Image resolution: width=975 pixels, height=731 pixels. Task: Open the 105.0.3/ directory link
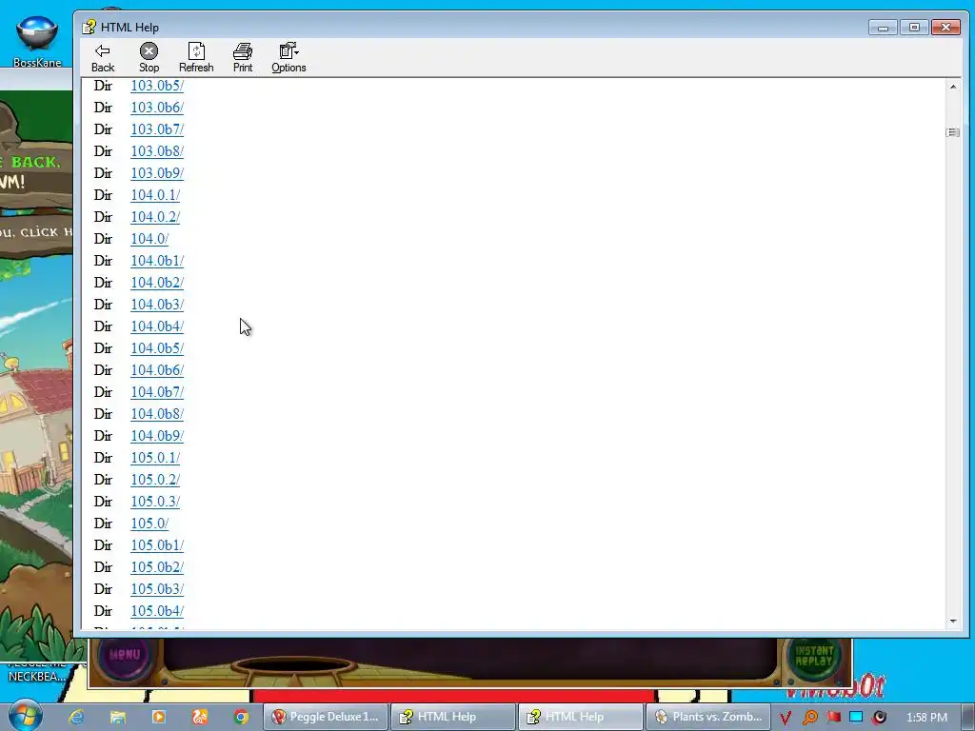point(155,502)
